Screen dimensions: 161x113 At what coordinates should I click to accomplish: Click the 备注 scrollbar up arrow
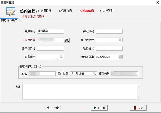pyautogui.click(x=139, y=86)
